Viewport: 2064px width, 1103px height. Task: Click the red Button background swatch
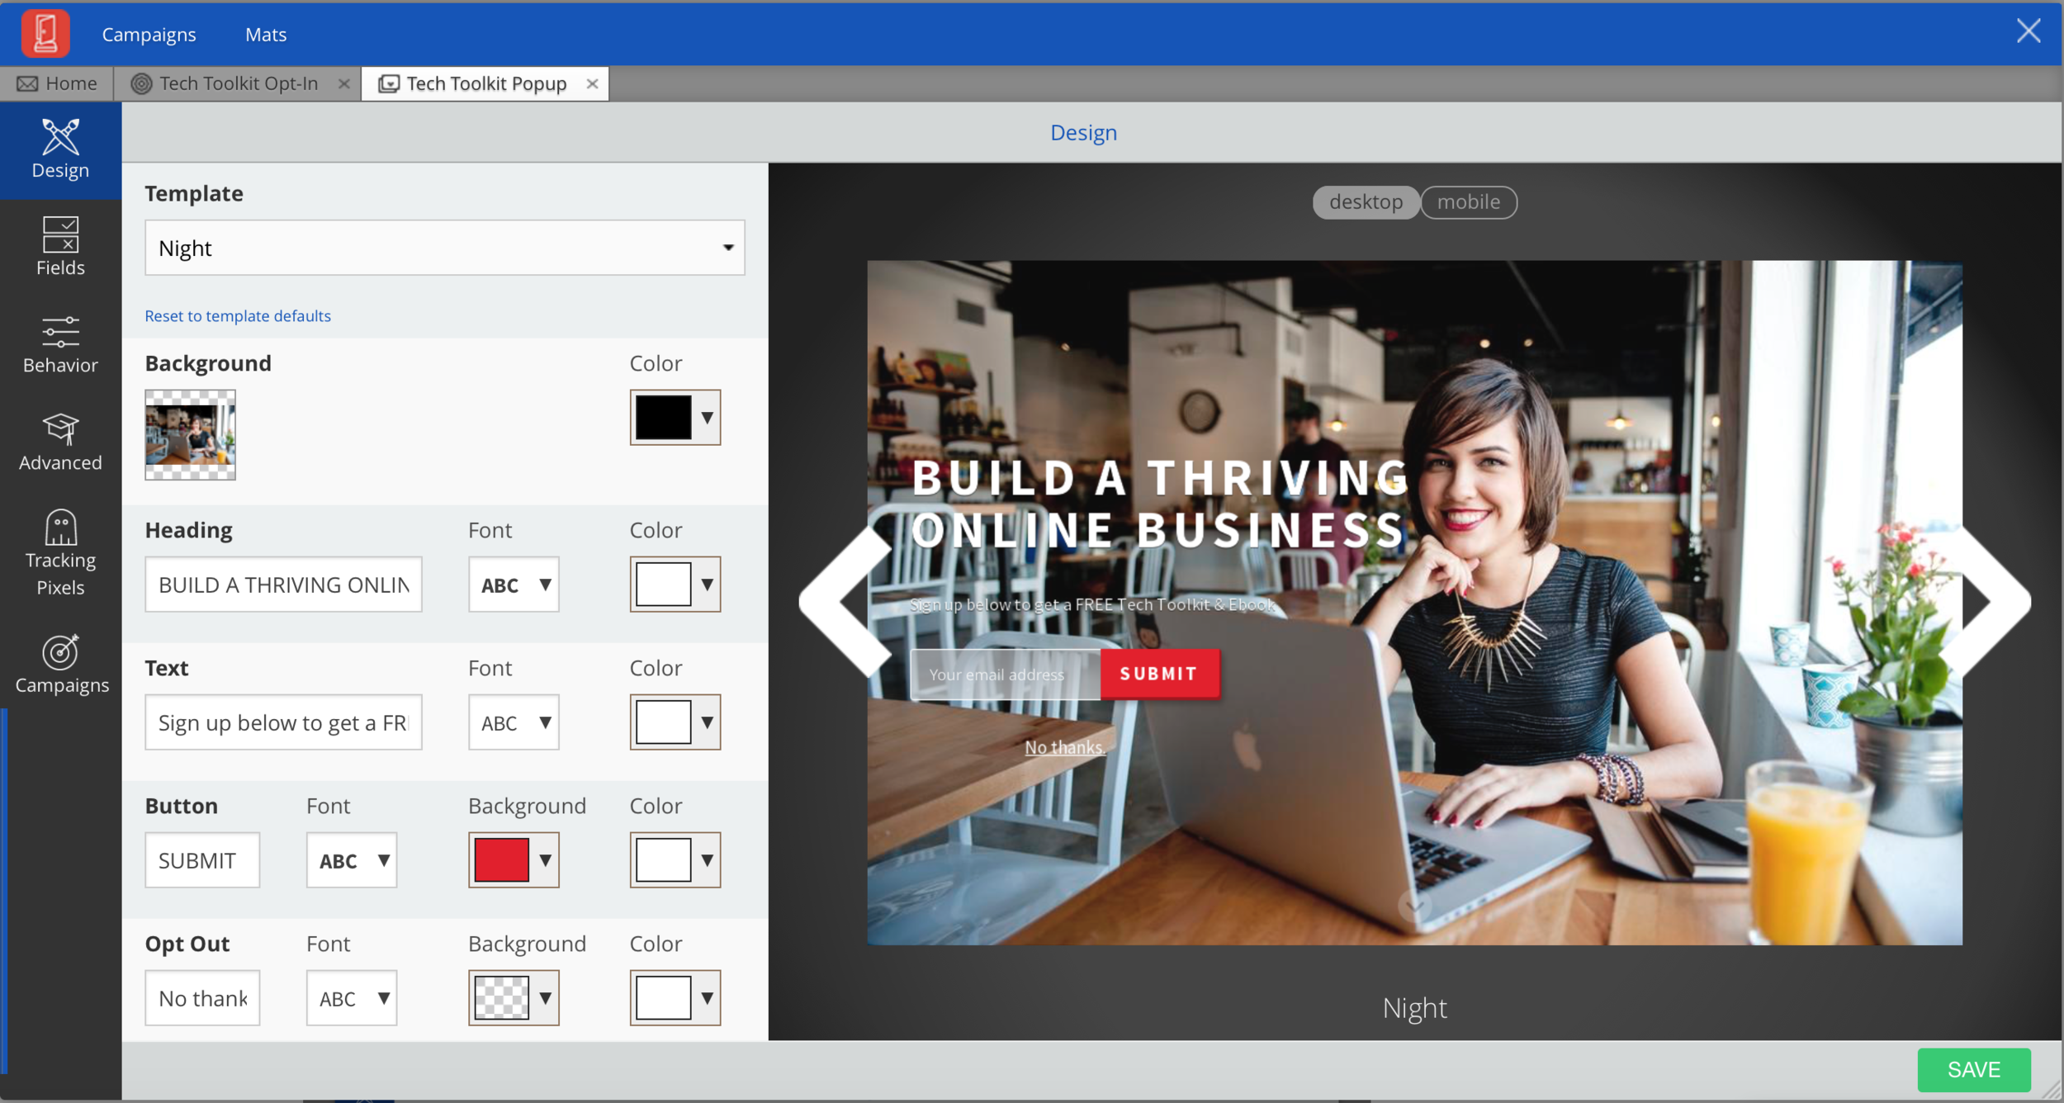[502, 860]
